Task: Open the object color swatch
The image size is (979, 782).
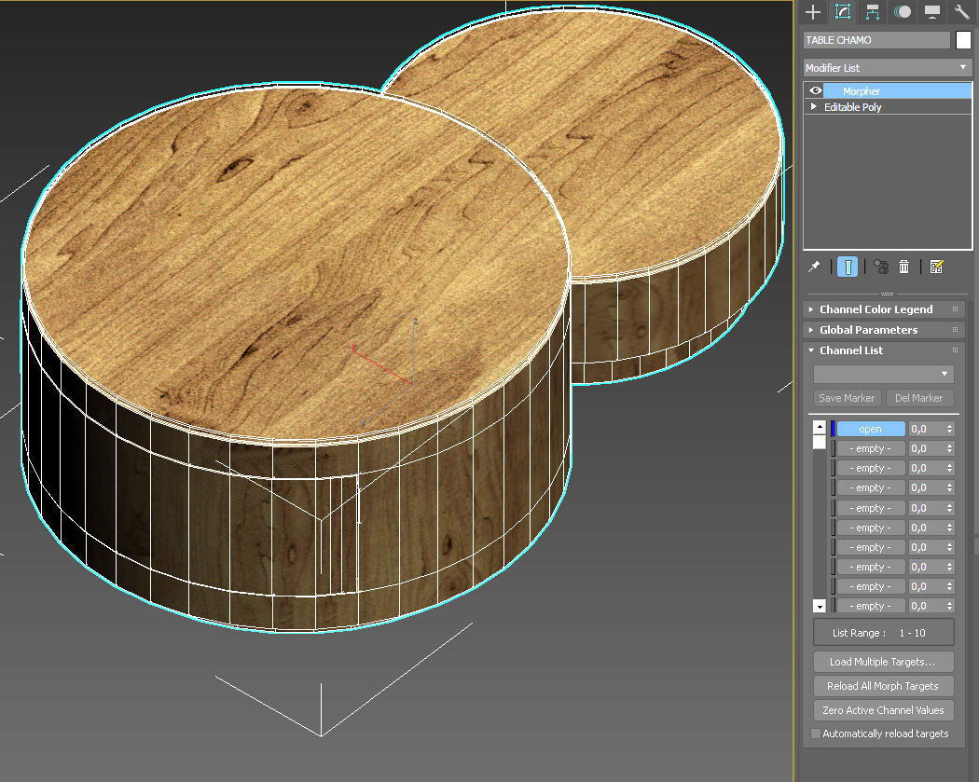Action: click(x=963, y=40)
